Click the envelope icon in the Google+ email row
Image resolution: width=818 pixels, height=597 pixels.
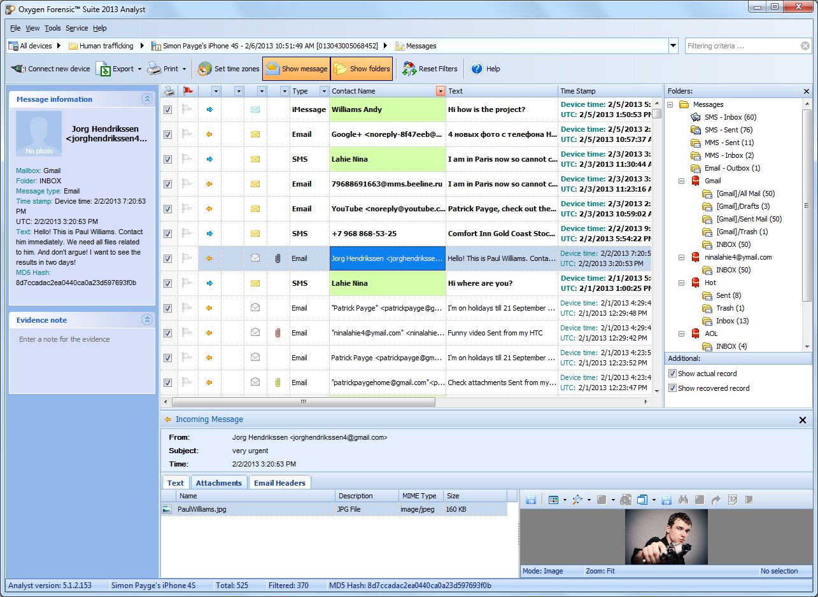(x=255, y=134)
